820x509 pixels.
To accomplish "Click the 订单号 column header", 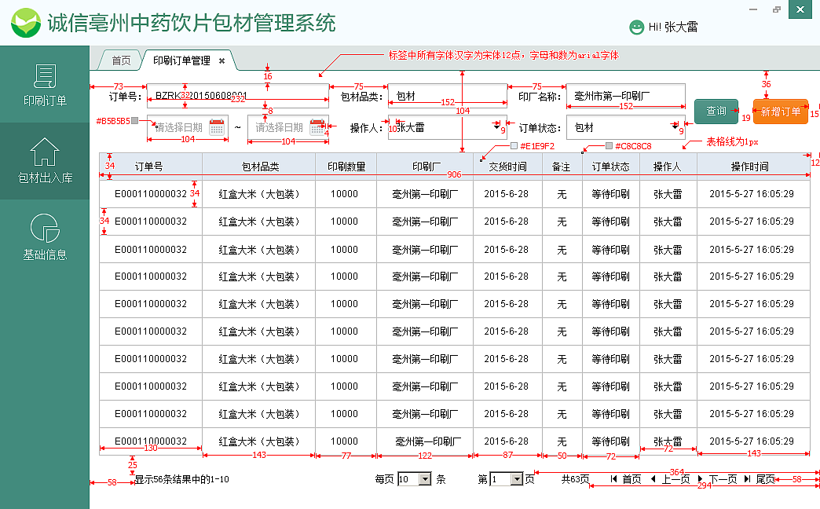I will (x=151, y=167).
